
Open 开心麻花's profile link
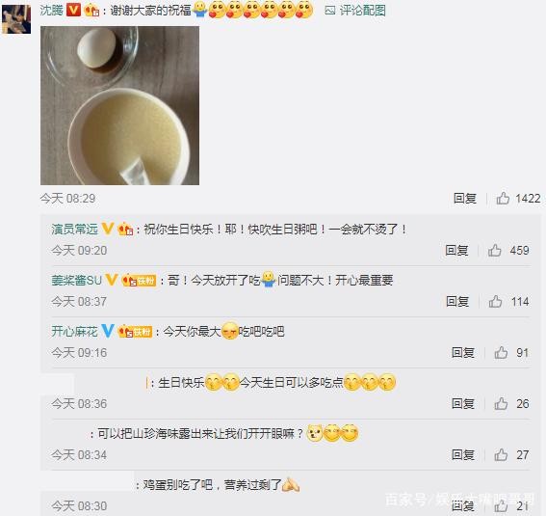(74, 331)
